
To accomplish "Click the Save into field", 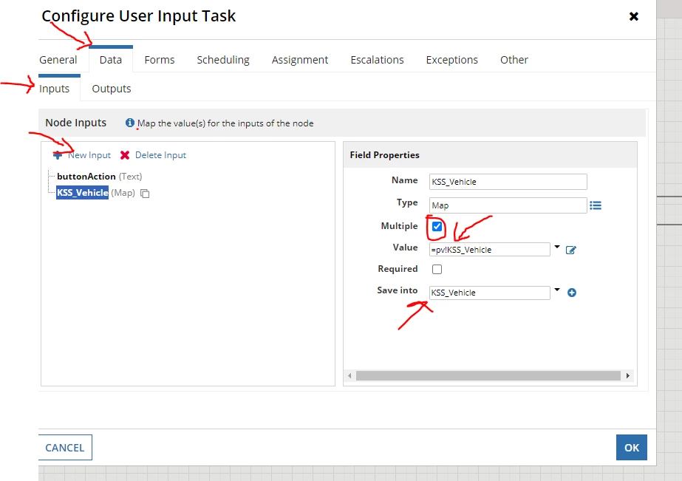I will pyautogui.click(x=489, y=293).
